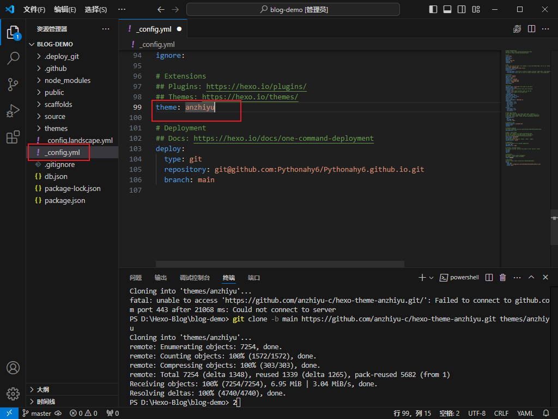
Task: Split the terminal panel
Action: (489, 278)
